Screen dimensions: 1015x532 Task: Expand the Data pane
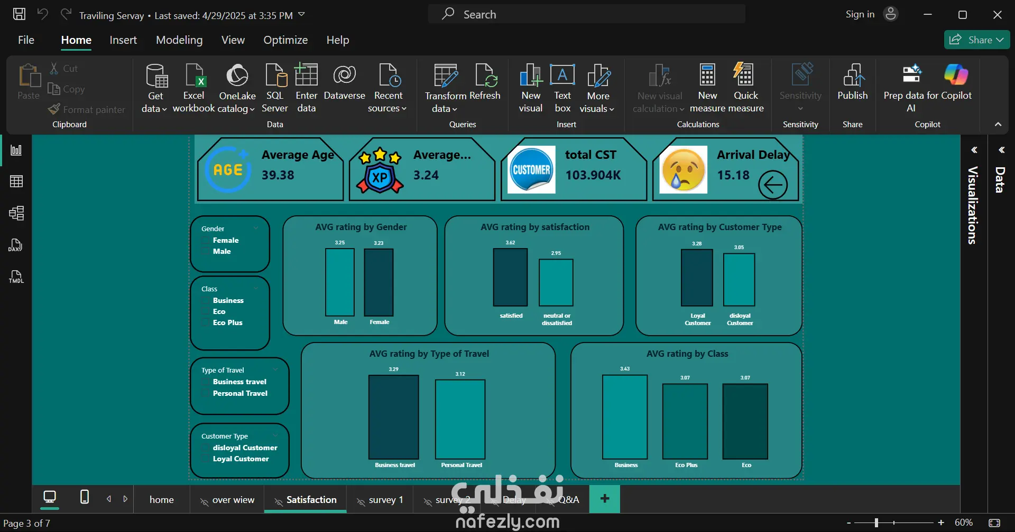[1001, 150]
